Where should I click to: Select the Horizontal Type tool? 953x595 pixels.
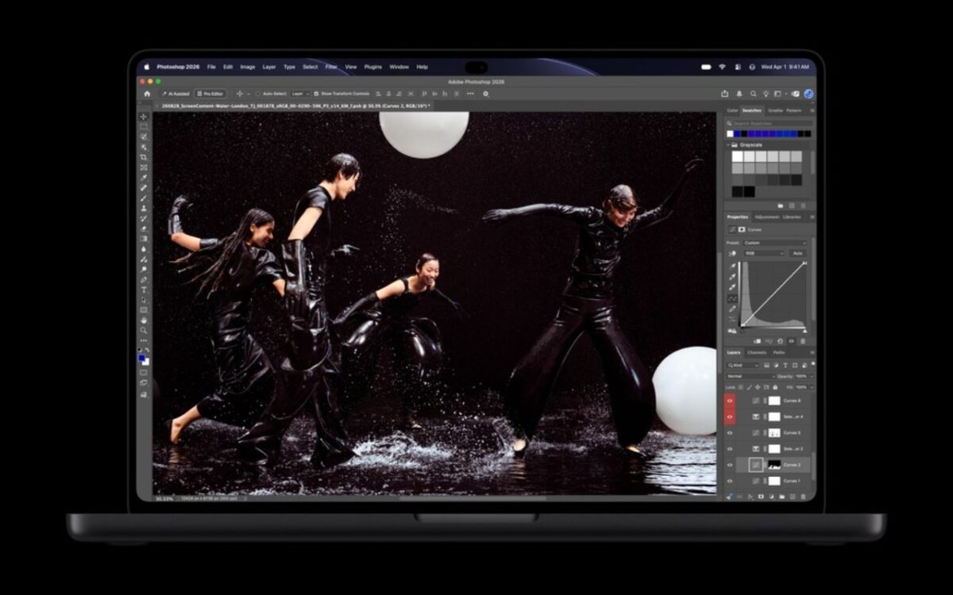tap(144, 290)
